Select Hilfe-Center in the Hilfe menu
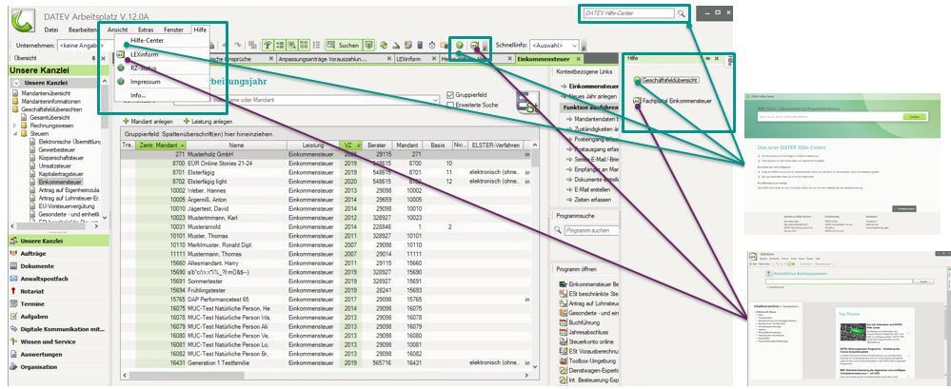951x389 pixels. (147, 41)
